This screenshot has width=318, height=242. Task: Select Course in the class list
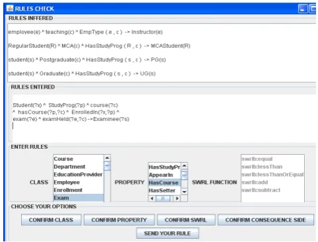[79, 159]
